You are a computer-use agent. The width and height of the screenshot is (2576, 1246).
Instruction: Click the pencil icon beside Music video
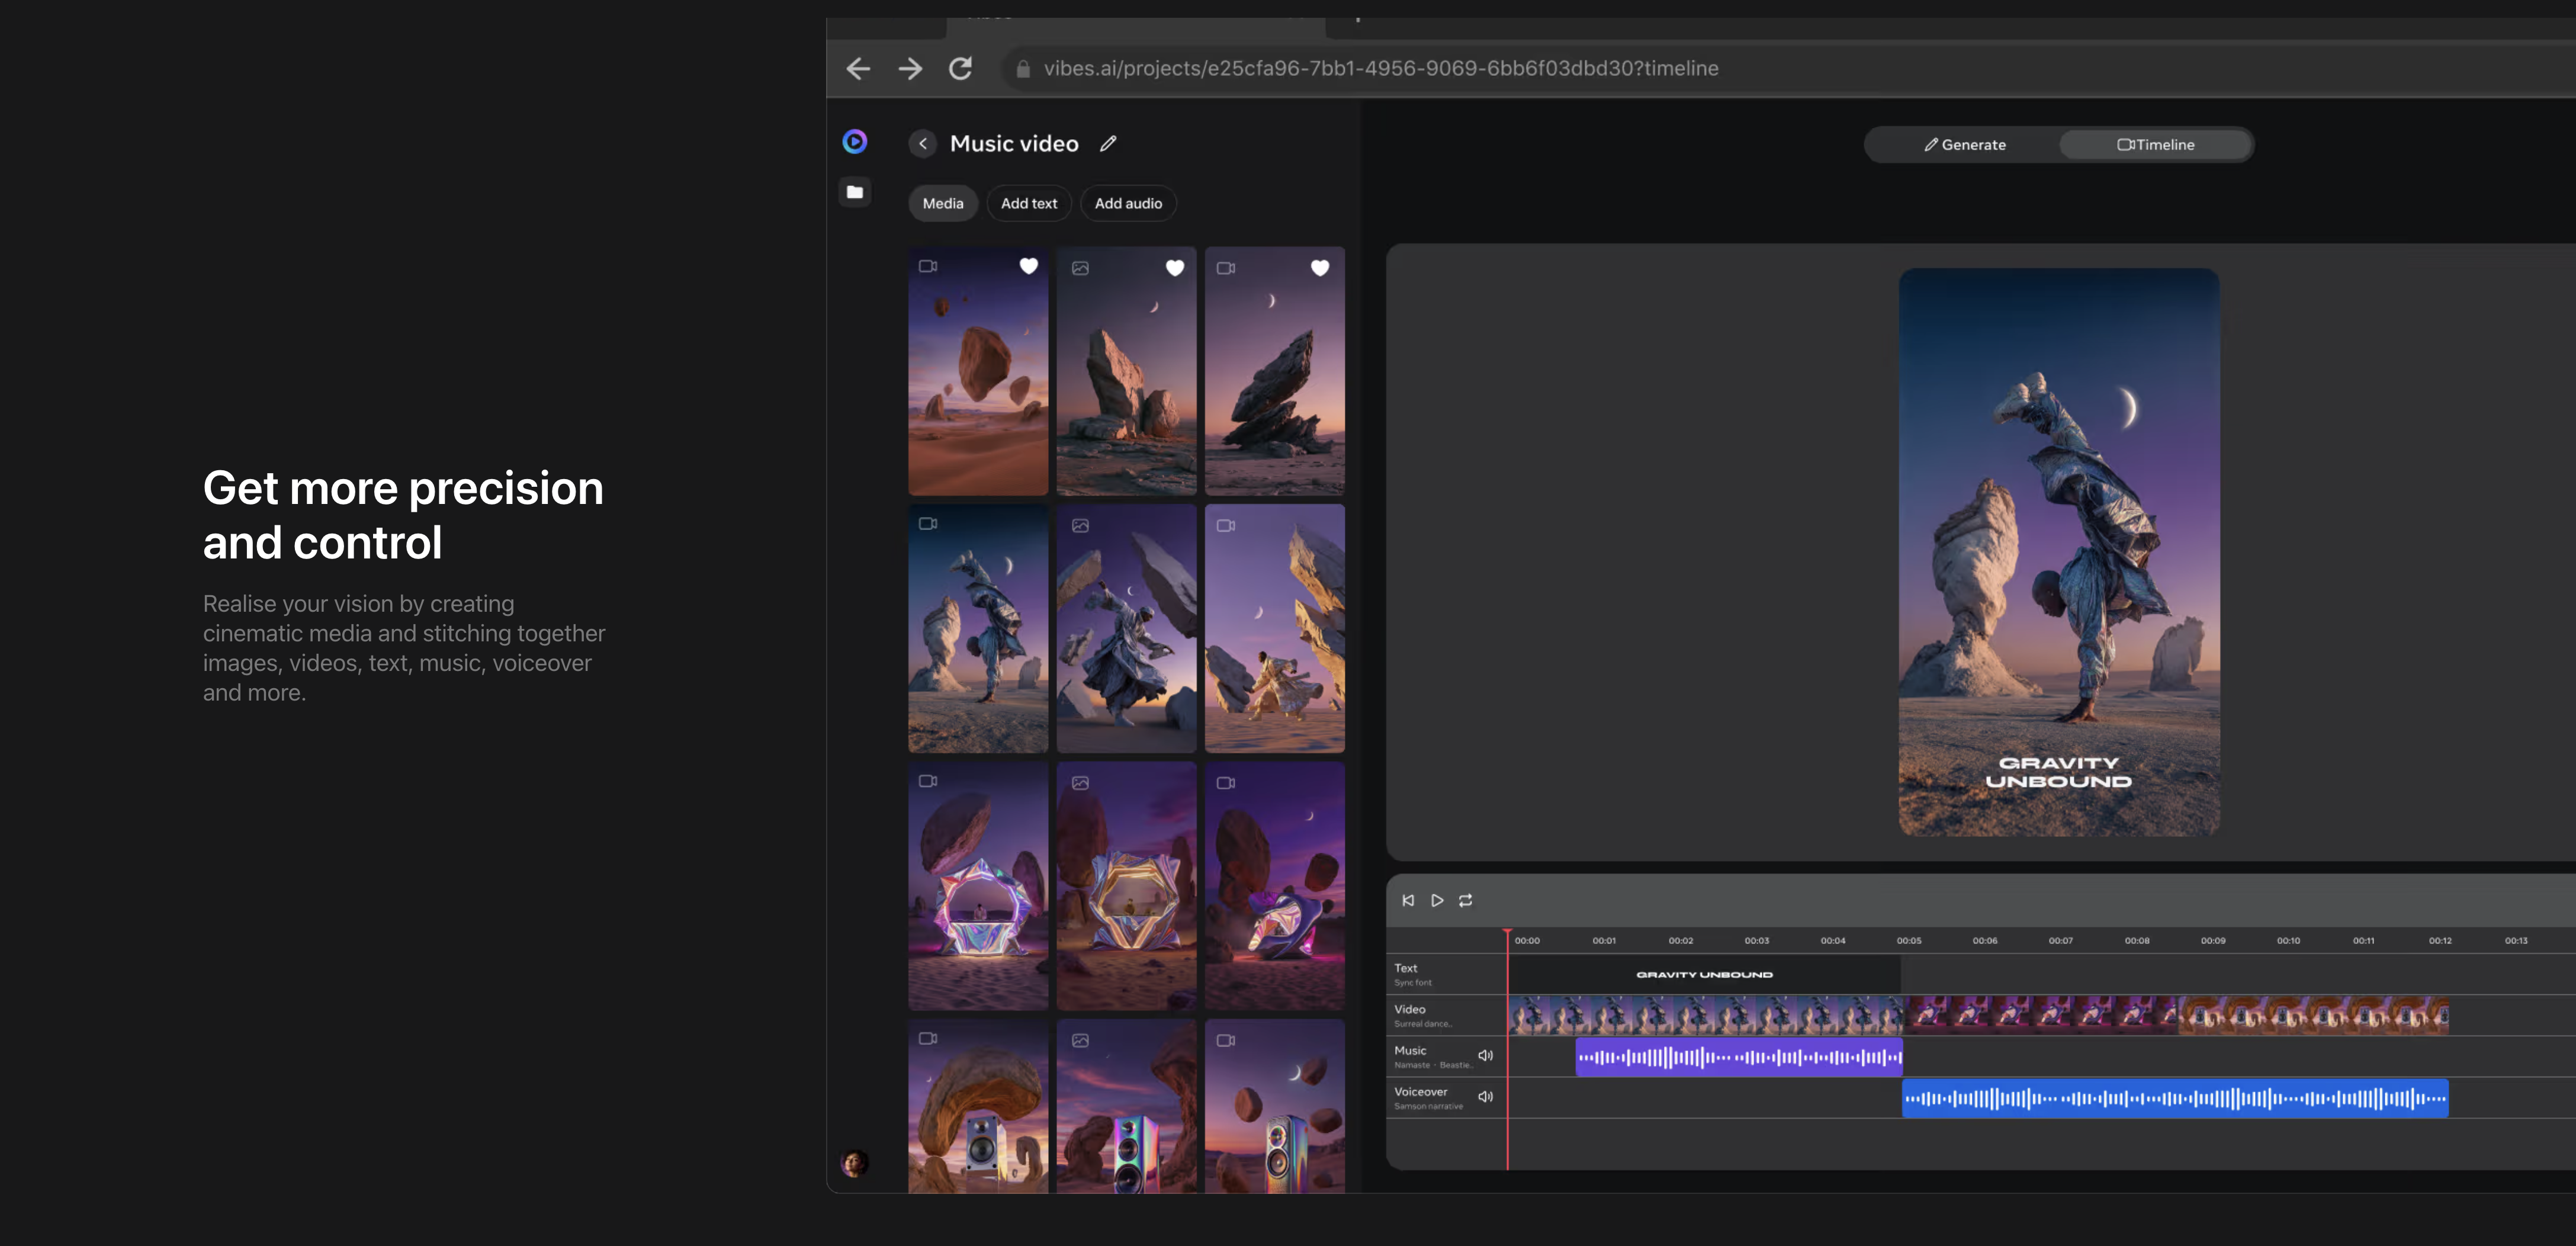tap(1108, 143)
